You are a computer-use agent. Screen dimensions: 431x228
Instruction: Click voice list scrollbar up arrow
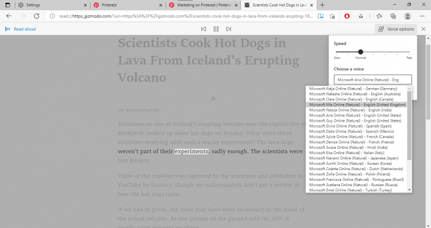409,89
